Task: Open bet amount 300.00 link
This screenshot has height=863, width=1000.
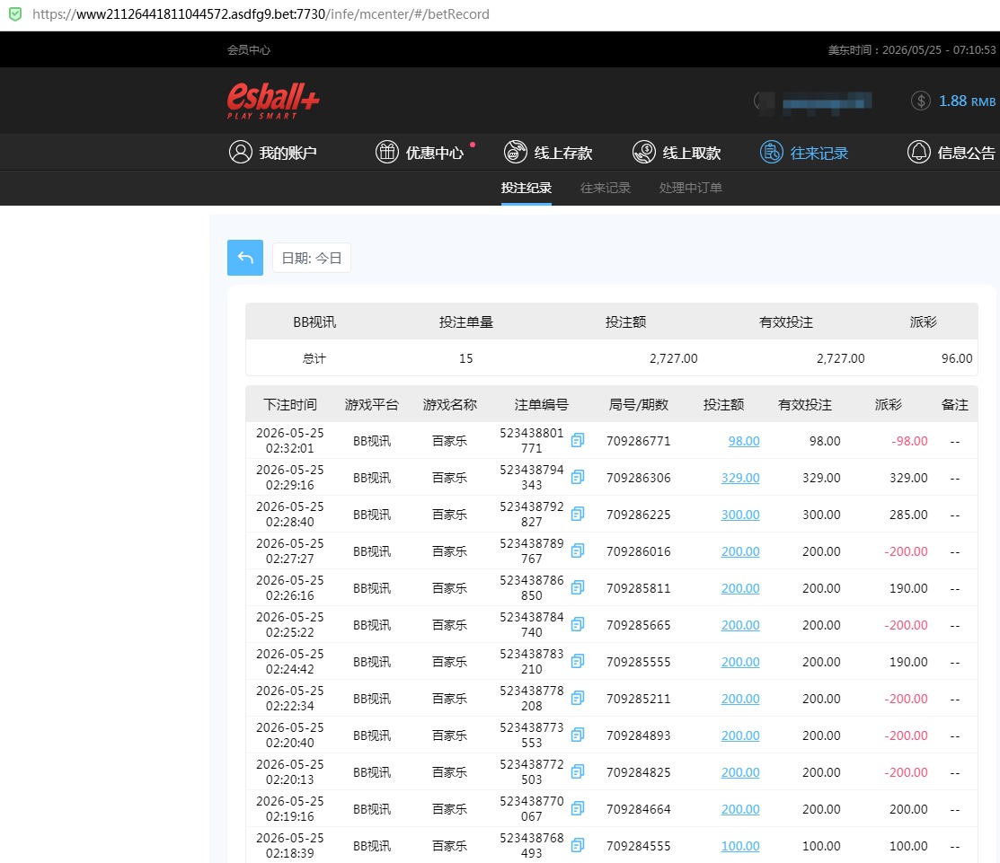Action: (739, 515)
